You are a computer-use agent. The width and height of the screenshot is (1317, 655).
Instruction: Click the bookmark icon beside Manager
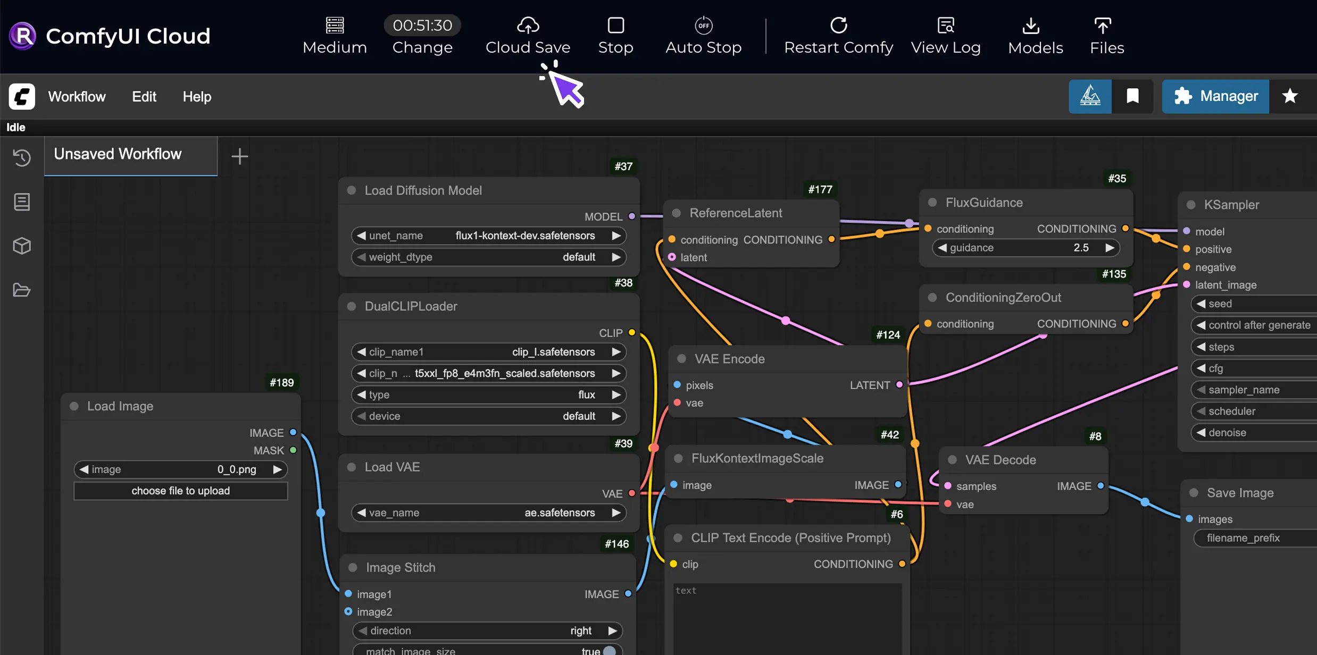1132,96
